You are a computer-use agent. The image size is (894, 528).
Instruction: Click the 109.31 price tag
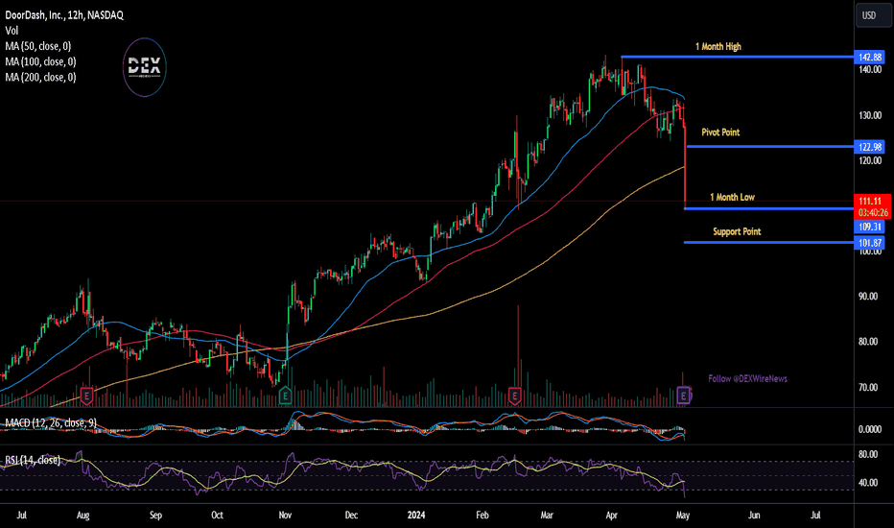(869, 228)
